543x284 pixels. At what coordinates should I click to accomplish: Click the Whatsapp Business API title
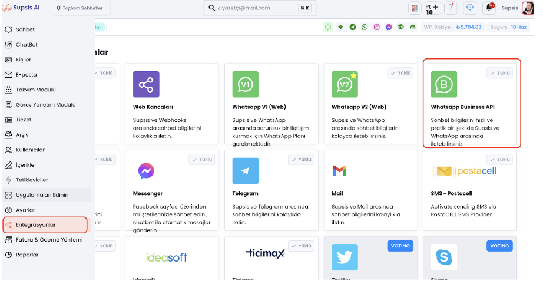point(463,107)
